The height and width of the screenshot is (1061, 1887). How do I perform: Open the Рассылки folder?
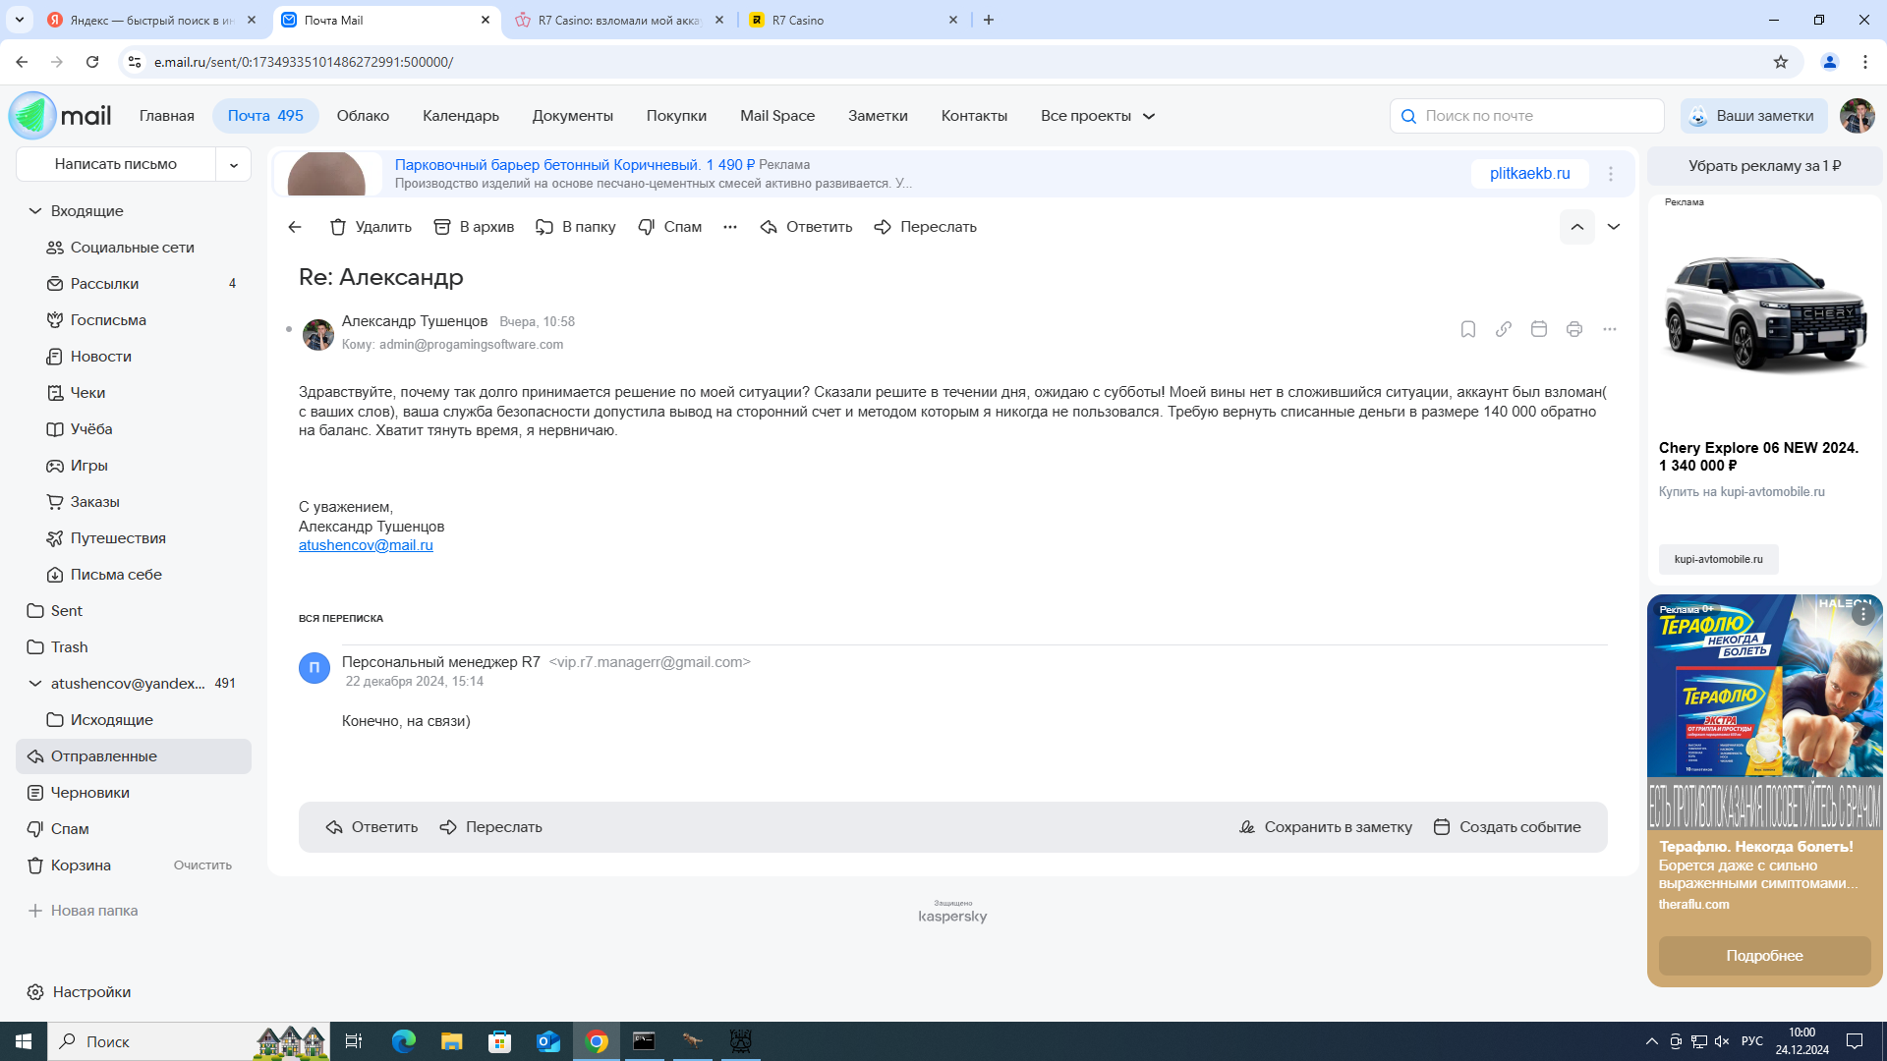tap(134, 284)
